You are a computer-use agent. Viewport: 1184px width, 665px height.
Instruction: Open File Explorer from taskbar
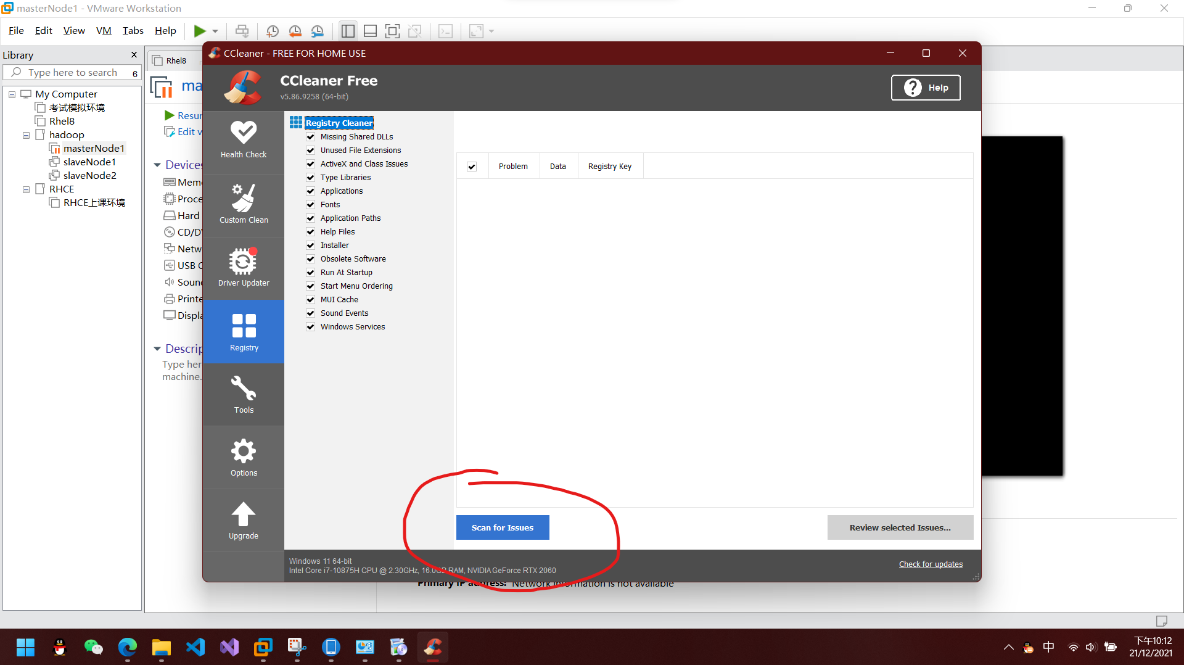coord(161,647)
